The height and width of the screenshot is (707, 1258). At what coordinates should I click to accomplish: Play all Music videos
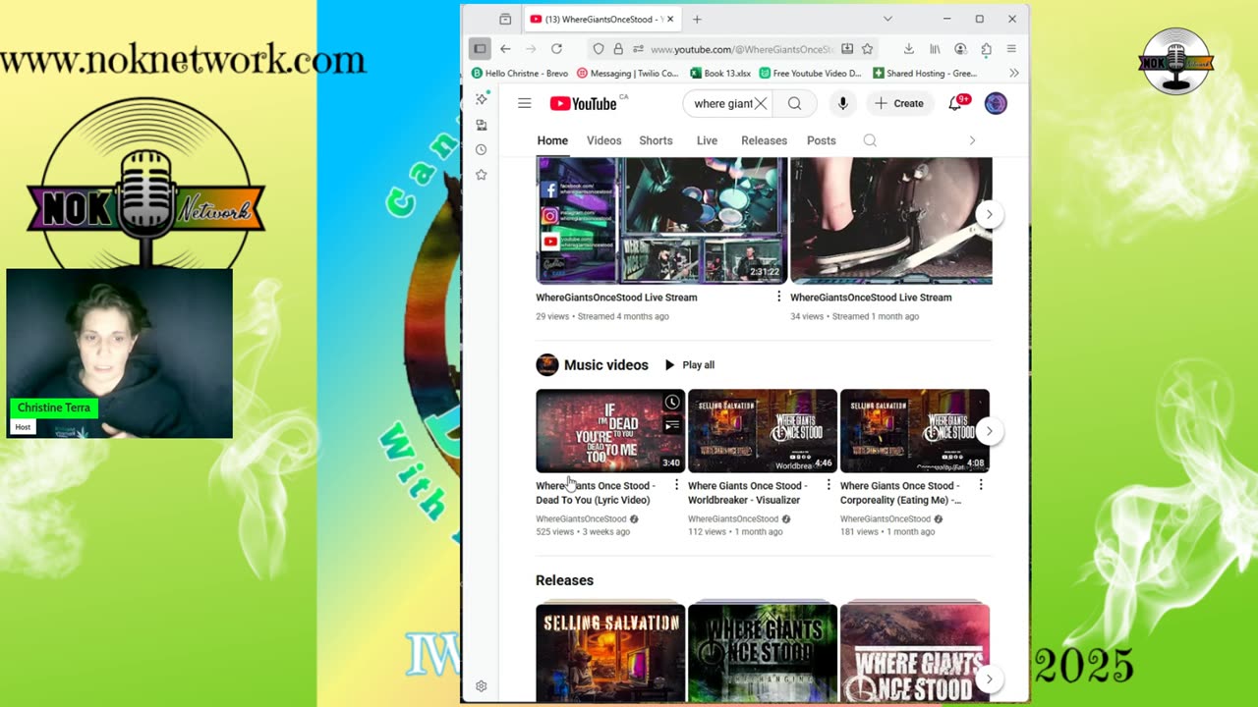689,364
